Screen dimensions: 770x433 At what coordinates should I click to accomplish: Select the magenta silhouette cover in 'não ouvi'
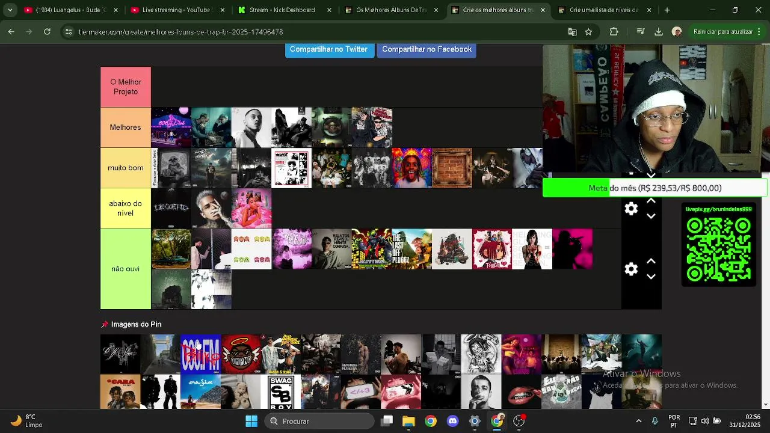point(572,248)
